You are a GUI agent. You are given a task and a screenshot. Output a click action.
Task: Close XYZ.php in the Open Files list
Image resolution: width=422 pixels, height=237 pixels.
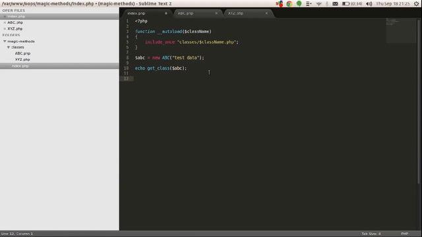coord(5,29)
